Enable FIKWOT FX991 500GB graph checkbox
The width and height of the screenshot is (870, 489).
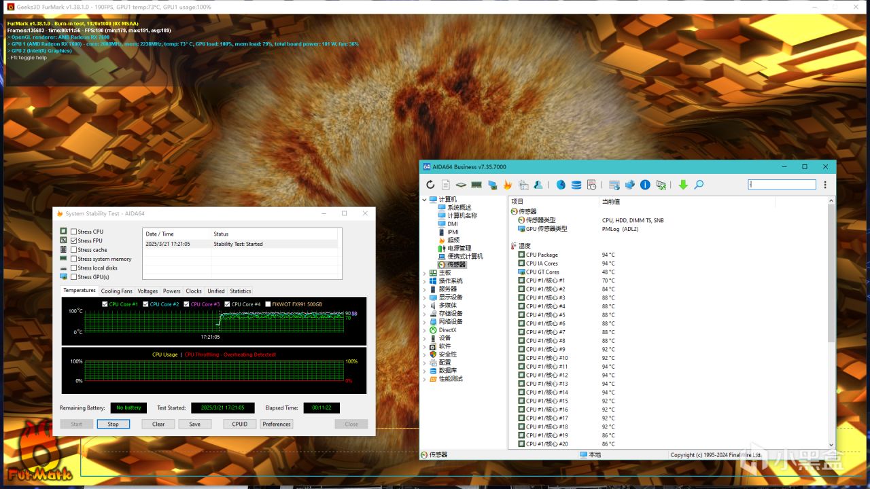tap(268, 304)
